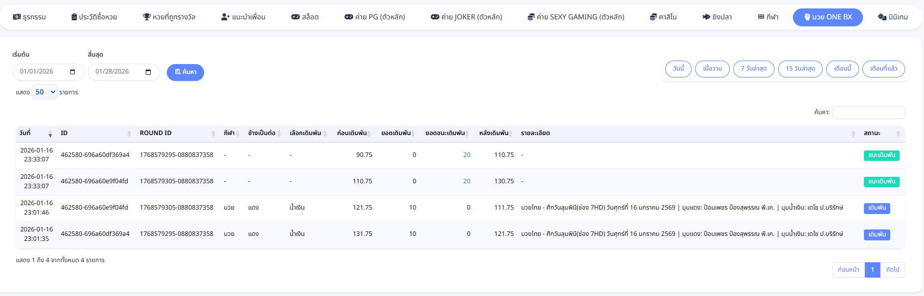
Task: Open the สล็อต tab
Action: [305, 17]
